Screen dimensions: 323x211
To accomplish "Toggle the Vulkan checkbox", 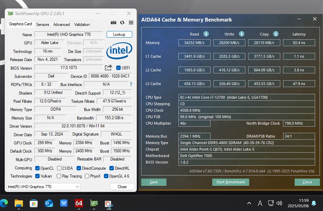I will tap(37, 176).
